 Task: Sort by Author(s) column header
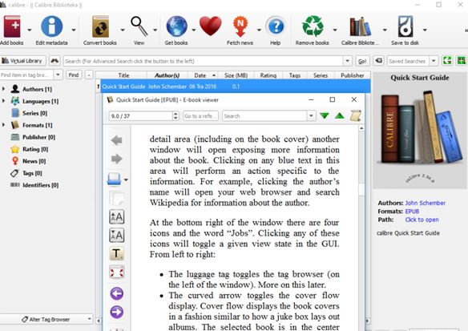[167, 75]
